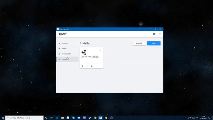Open the Projects section in sidebar

[65, 43]
